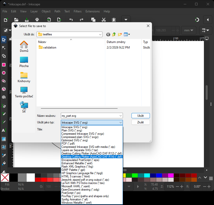Open the Filters menu
The height and width of the screenshot is (205, 214).
click(77, 11)
